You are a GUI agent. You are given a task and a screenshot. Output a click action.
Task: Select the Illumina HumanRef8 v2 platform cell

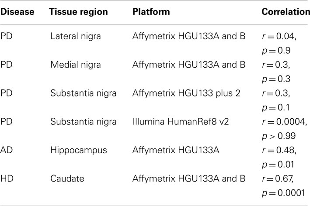pyautogui.click(x=181, y=122)
